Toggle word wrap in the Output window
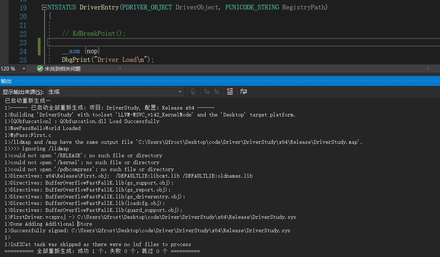Screen dimensions: 440x257 244,91
